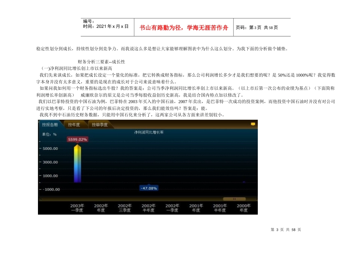Click the yellow comment icon in chart
This screenshot has width=357, height=253.
point(253,124)
